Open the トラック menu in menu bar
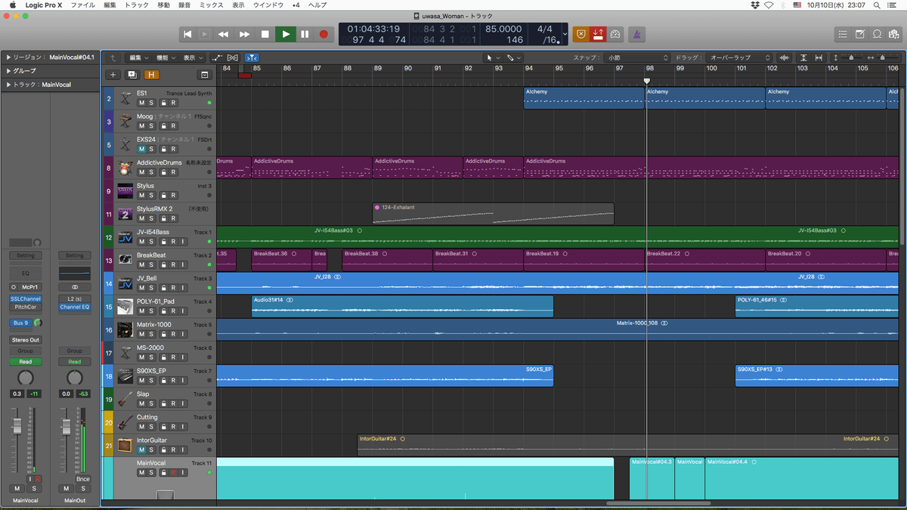Screen dimensions: 907x510 click(x=137, y=5)
